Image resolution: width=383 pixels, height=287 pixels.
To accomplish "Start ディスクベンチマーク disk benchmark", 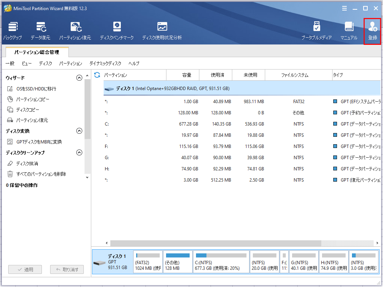I will click(117, 31).
